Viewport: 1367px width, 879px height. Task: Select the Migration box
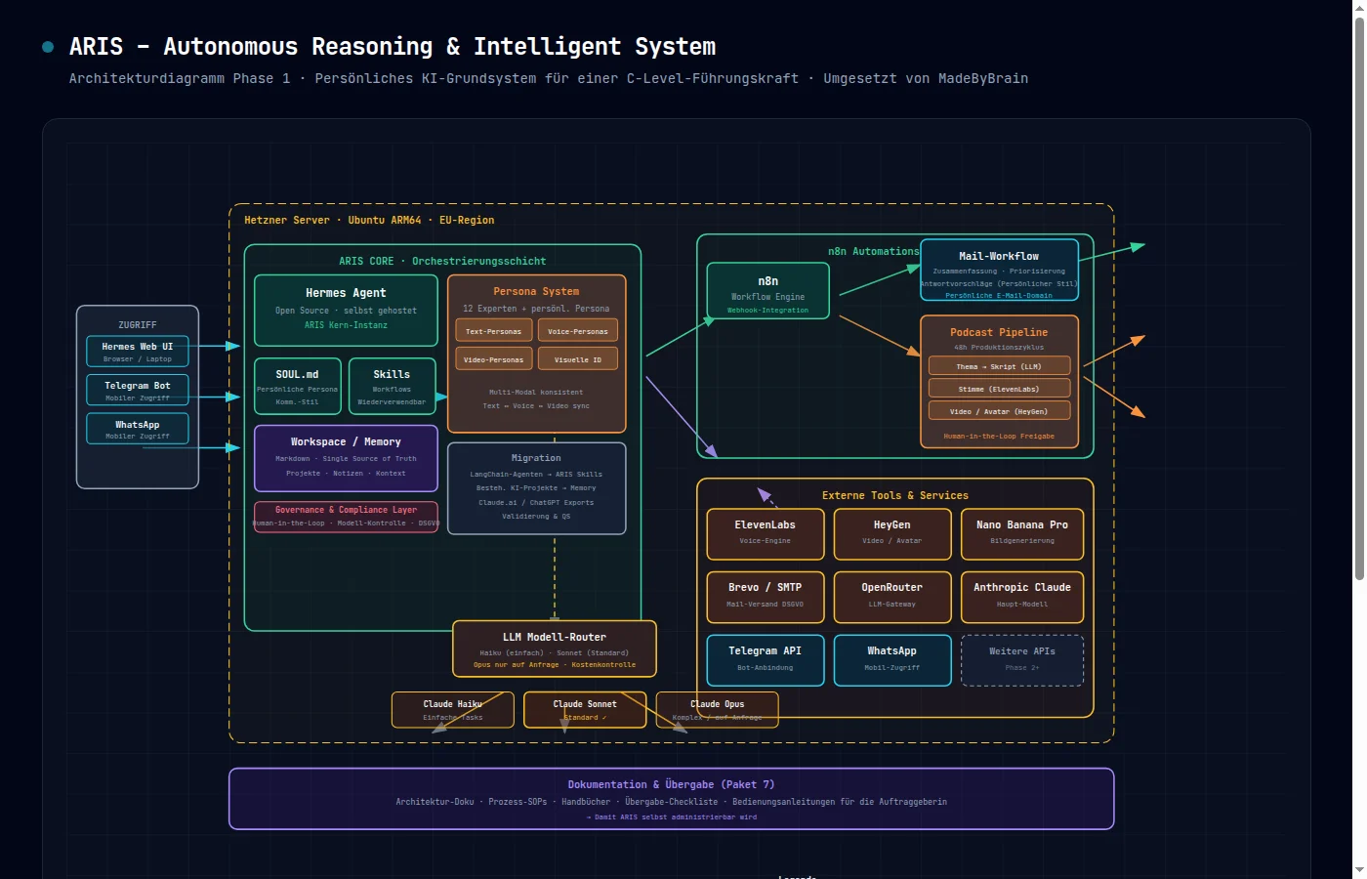(x=536, y=488)
